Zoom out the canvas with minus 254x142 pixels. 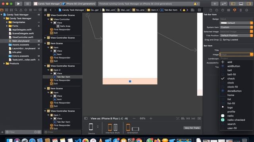134,118
